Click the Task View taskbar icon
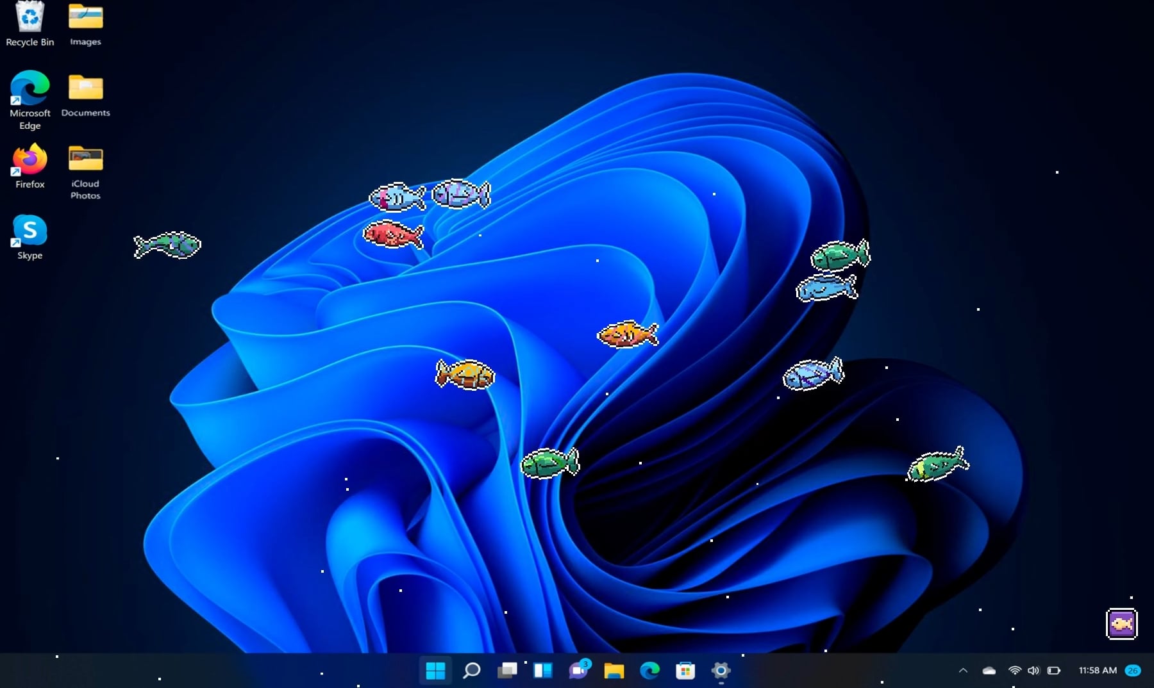Screen dimensions: 1154x688 [x=507, y=670]
